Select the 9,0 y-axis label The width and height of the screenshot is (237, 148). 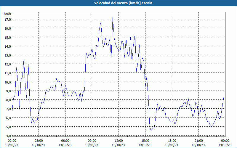point(8,91)
